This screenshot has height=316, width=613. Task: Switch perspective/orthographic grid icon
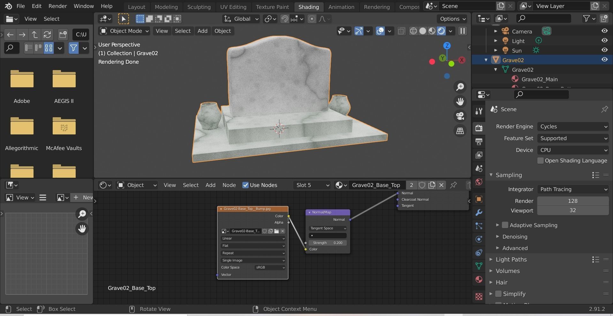[460, 131]
